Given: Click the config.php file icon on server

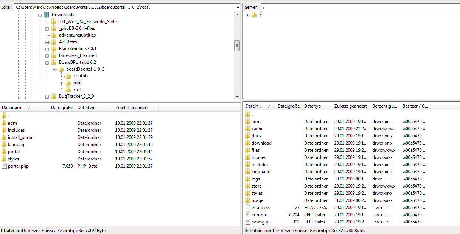Looking at the screenshot, I should pyautogui.click(x=248, y=222).
